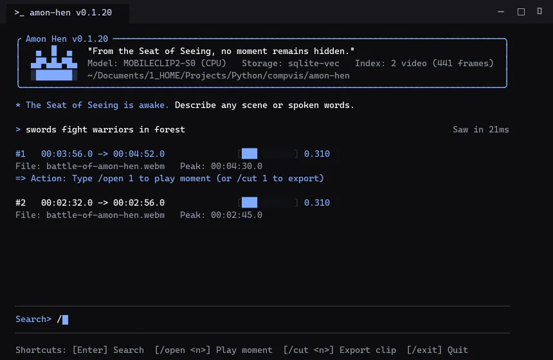Close the amon-hen terminal window
553x360 pixels.
point(539,12)
